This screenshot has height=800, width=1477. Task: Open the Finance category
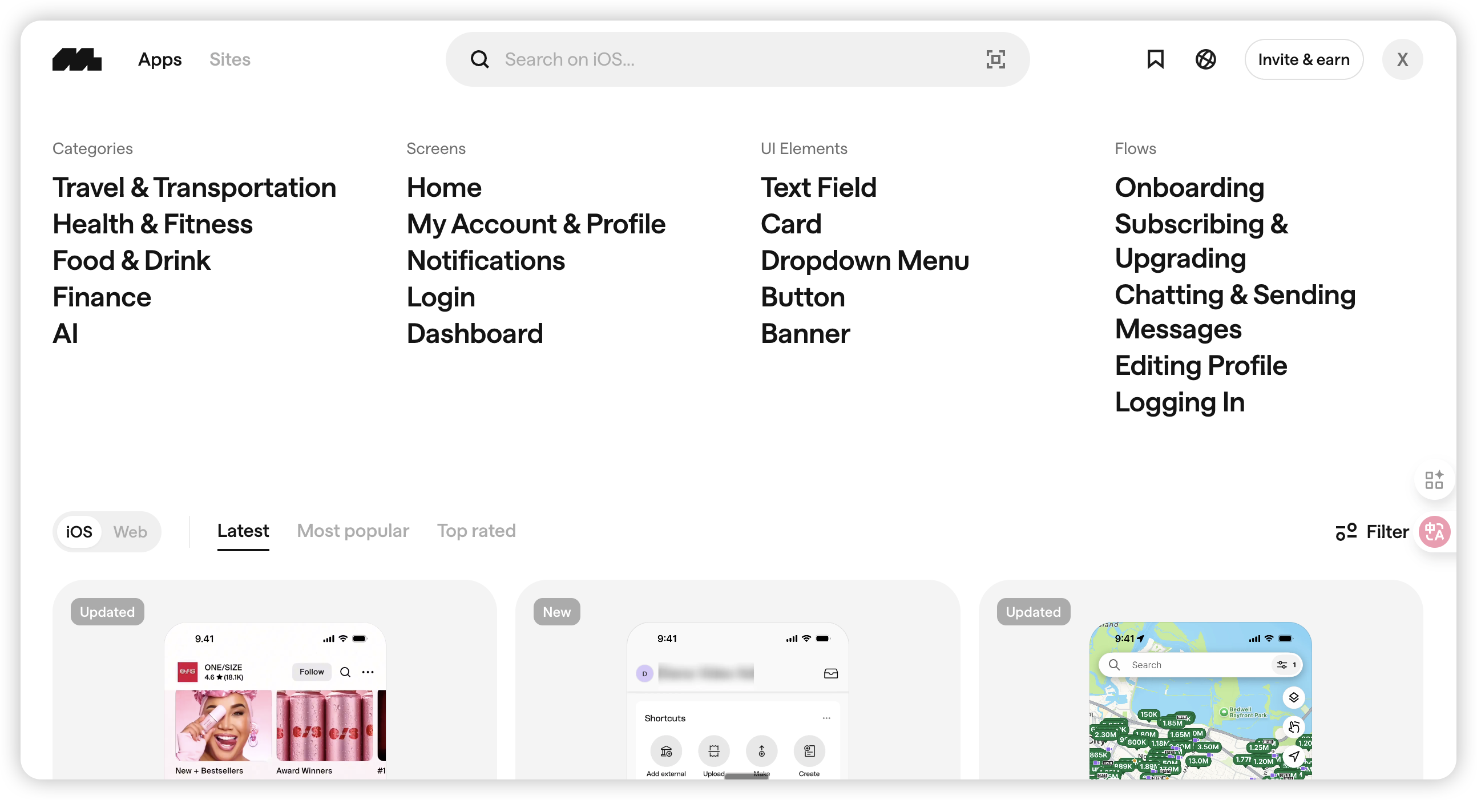pyautogui.click(x=102, y=297)
